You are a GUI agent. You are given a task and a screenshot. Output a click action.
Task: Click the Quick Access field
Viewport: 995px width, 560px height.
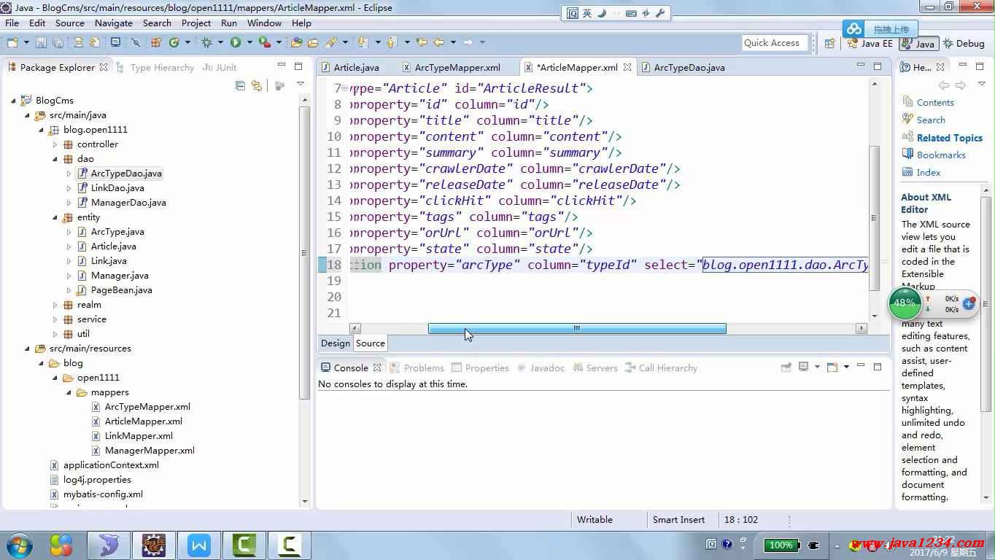775,43
